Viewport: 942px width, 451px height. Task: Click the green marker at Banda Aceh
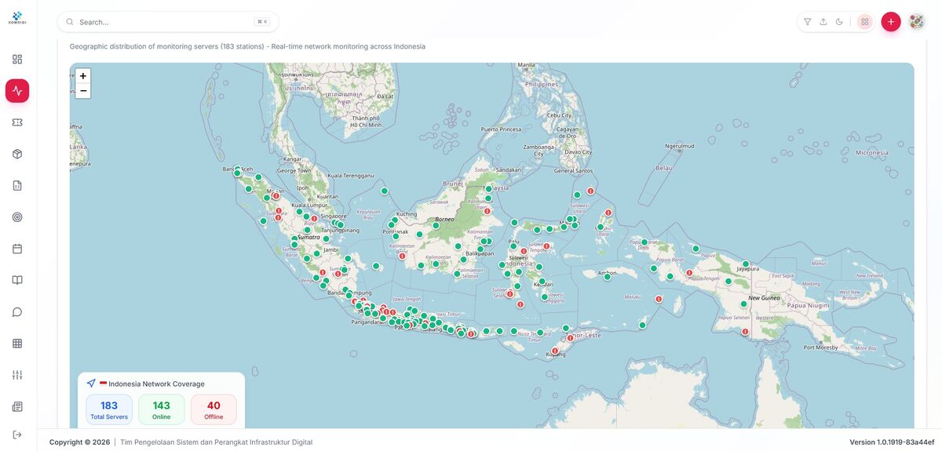(x=237, y=173)
